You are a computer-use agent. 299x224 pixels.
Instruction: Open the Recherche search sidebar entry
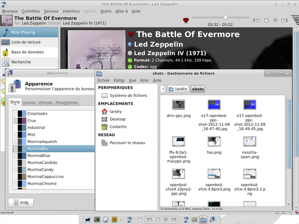pos(21,62)
